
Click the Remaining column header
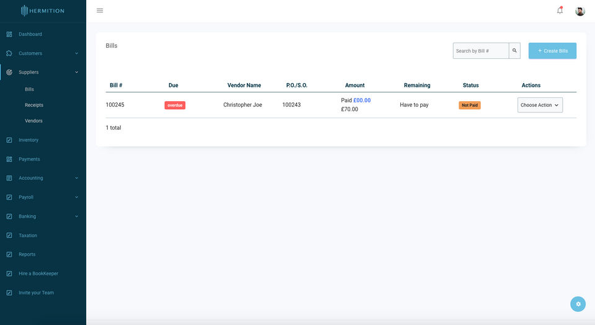(x=417, y=86)
